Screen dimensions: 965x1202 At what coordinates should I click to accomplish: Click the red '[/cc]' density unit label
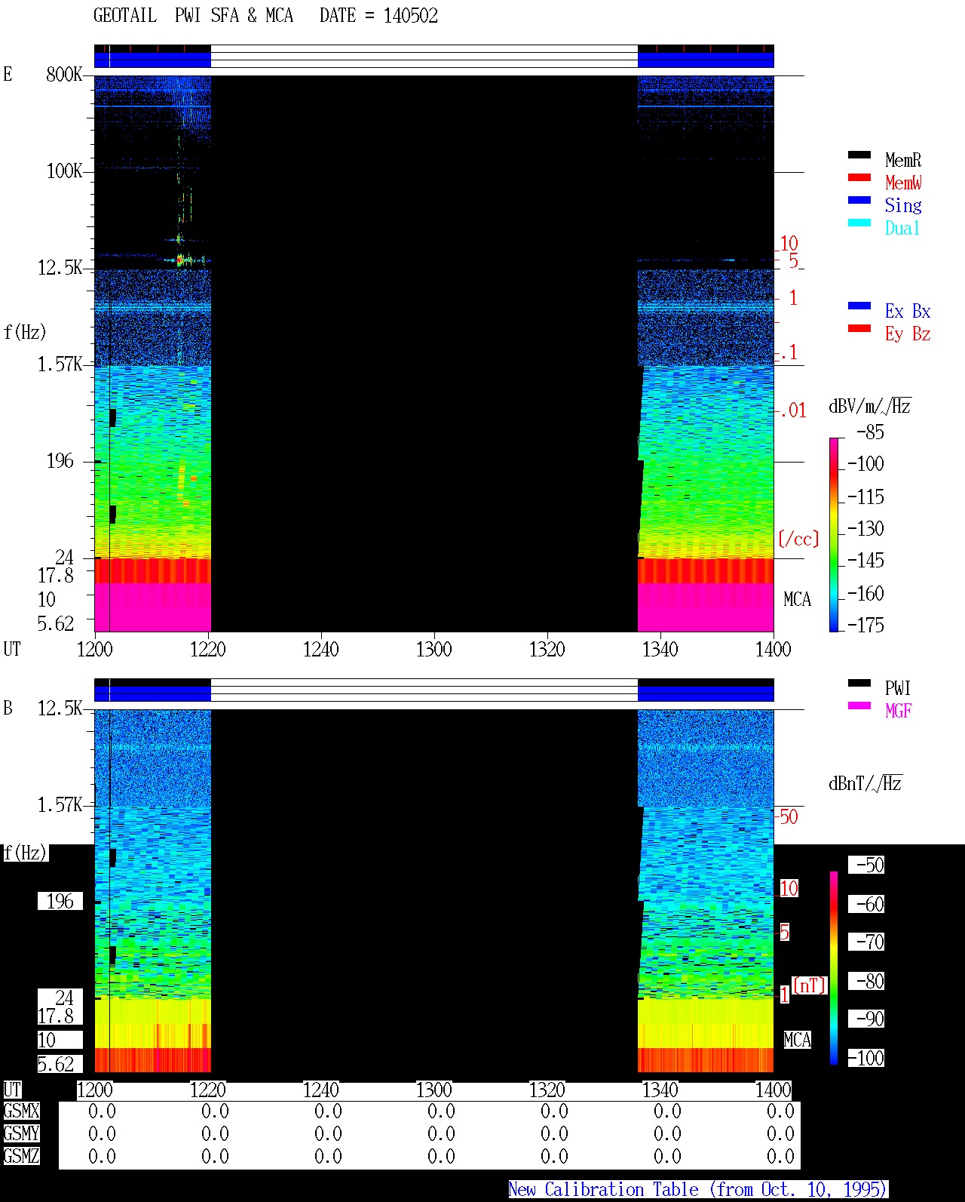(x=798, y=539)
